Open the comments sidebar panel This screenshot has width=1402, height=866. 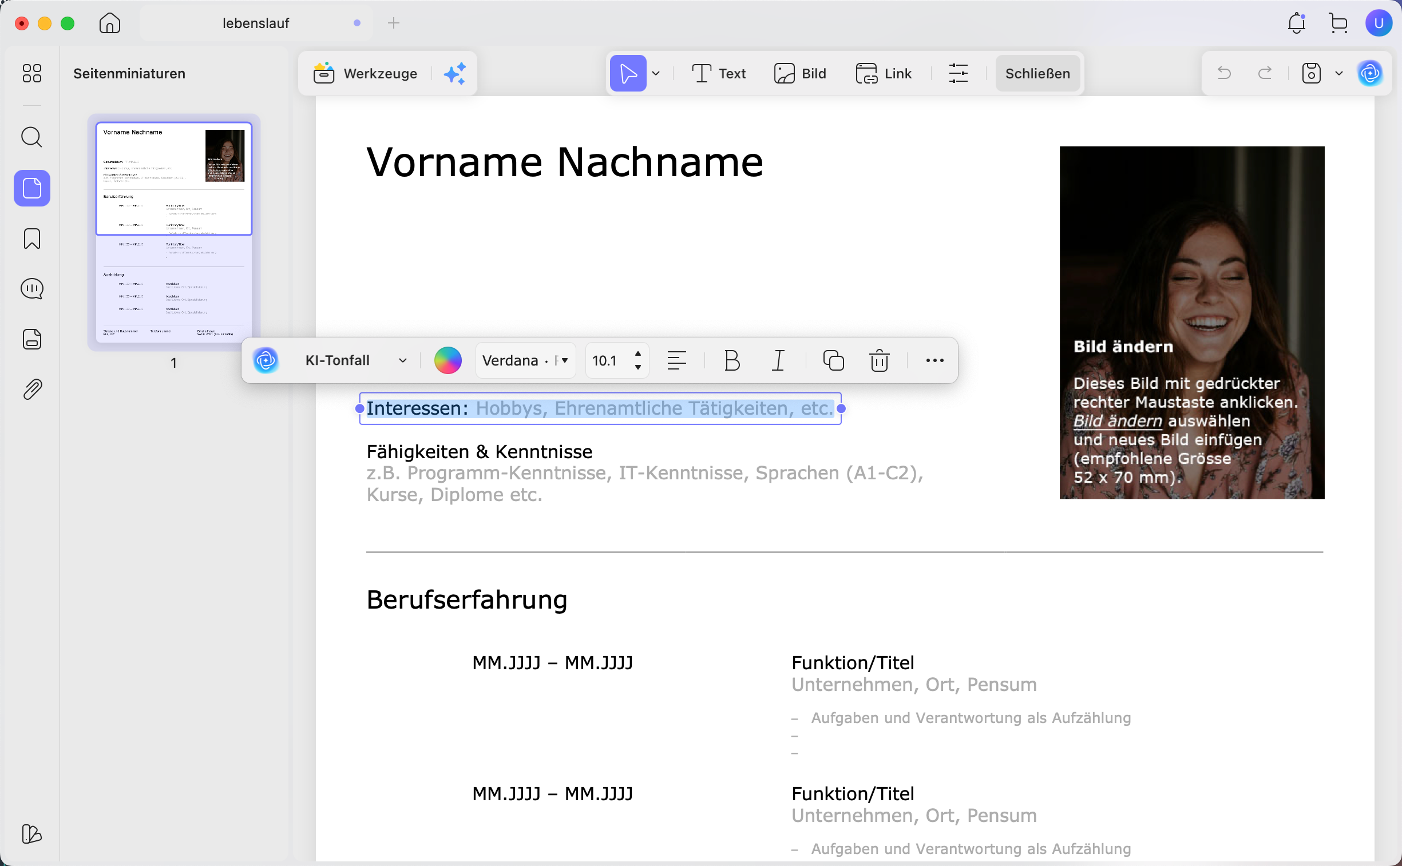click(x=32, y=289)
